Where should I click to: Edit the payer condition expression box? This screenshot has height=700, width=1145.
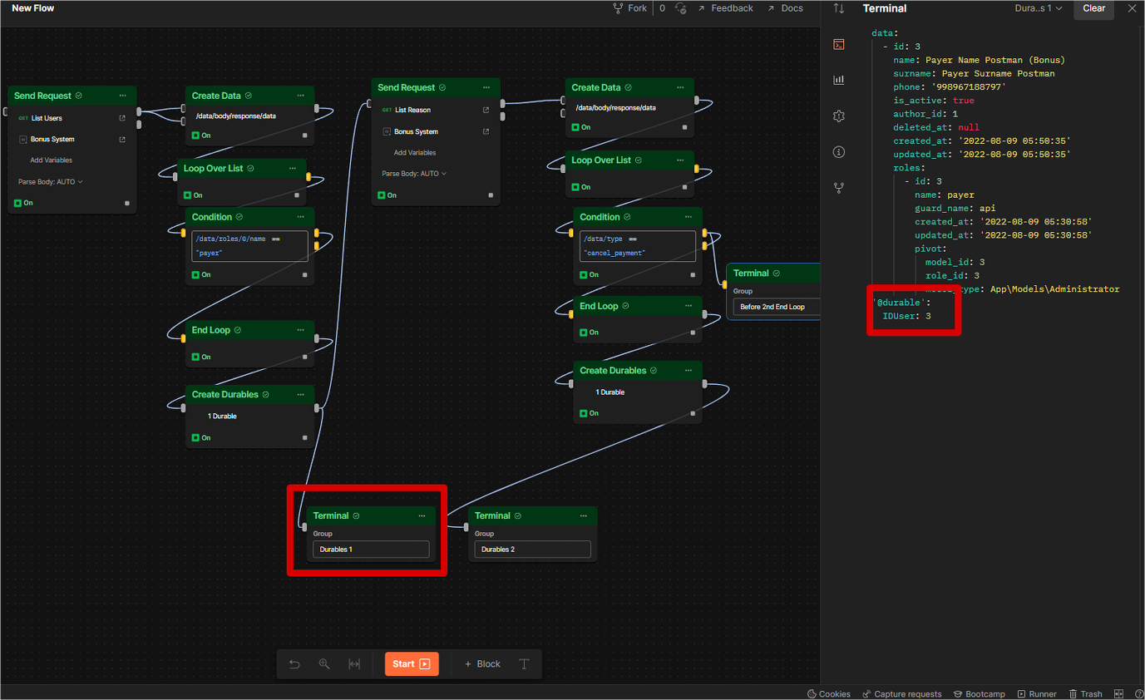tap(249, 245)
